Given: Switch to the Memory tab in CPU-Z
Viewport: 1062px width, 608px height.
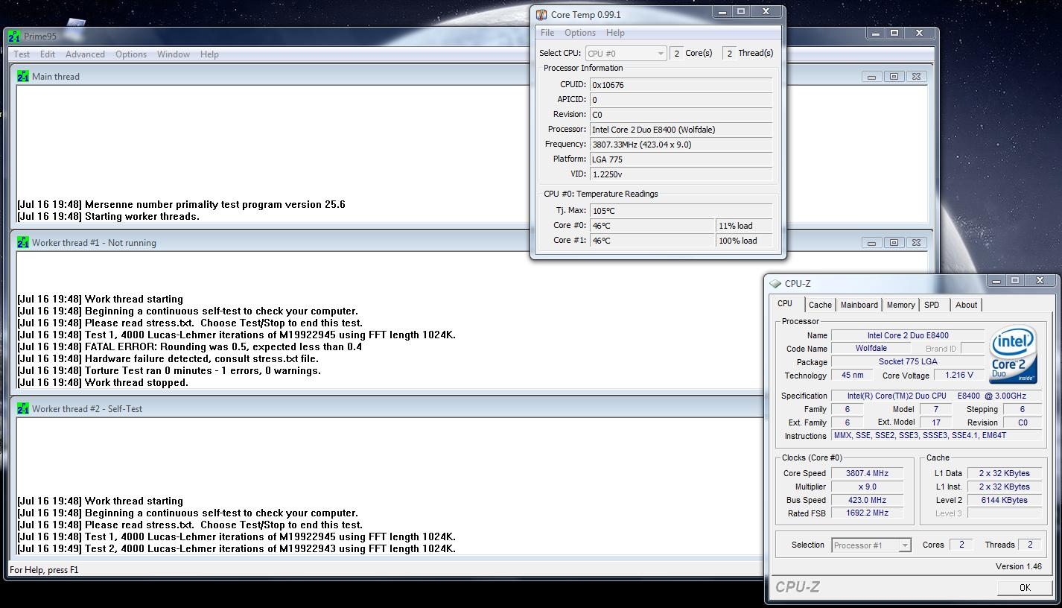Looking at the screenshot, I should pos(900,305).
